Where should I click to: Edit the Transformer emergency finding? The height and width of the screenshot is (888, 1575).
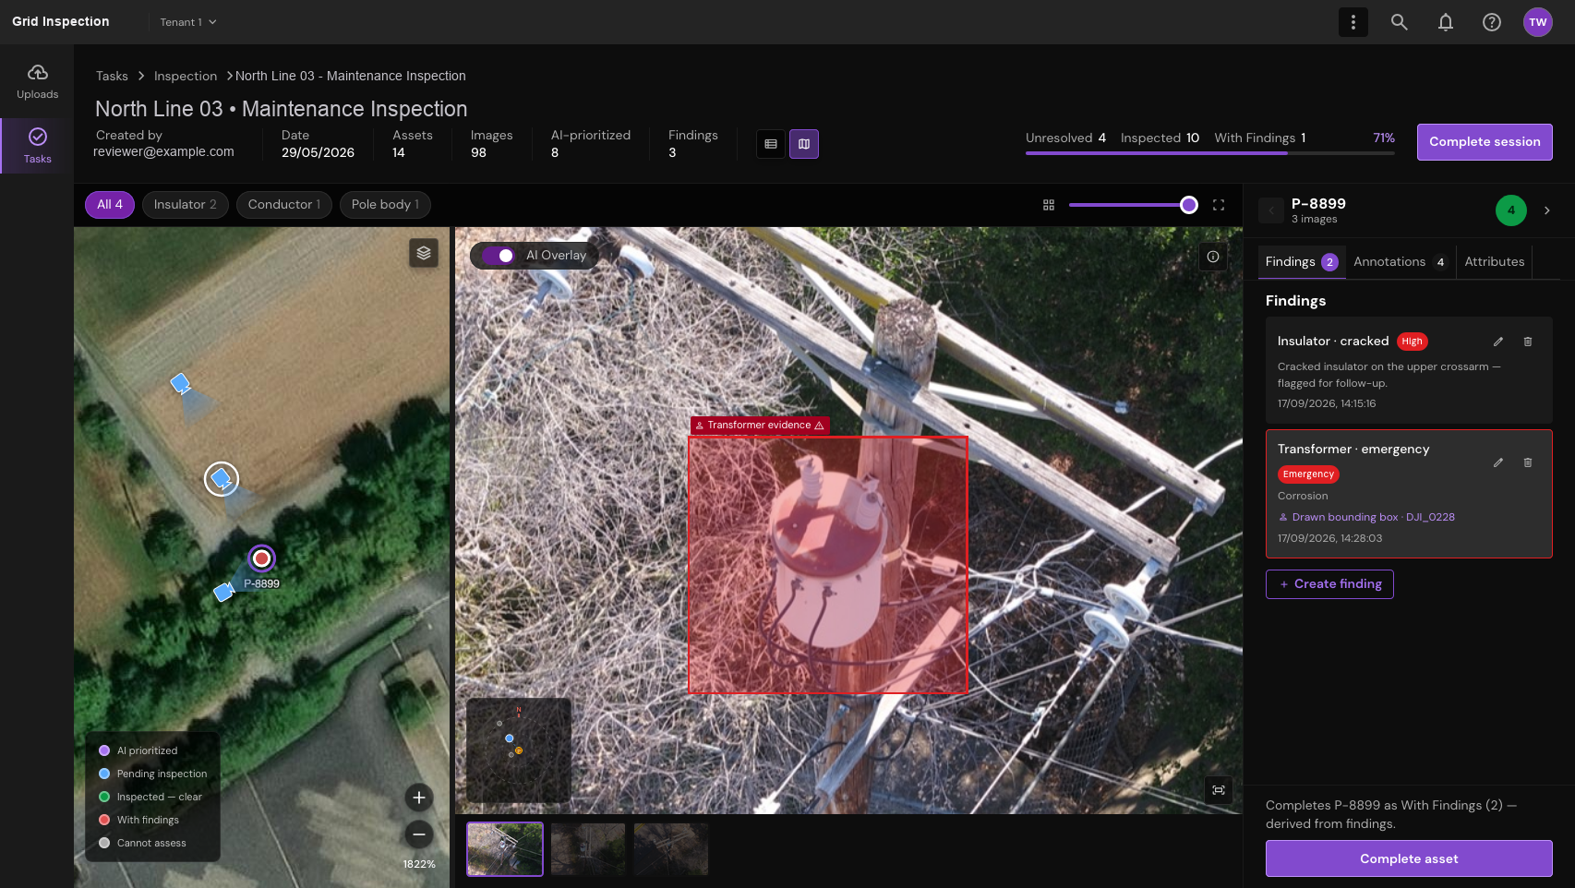pos(1498,462)
